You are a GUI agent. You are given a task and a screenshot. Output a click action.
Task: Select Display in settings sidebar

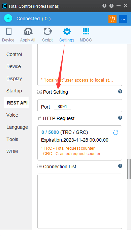pyautogui.click(x=14, y=79)
